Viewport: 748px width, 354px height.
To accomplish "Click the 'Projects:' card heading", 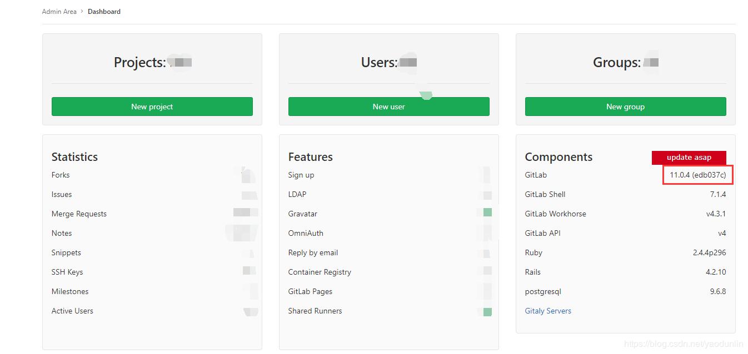I will tap(139, 62).
